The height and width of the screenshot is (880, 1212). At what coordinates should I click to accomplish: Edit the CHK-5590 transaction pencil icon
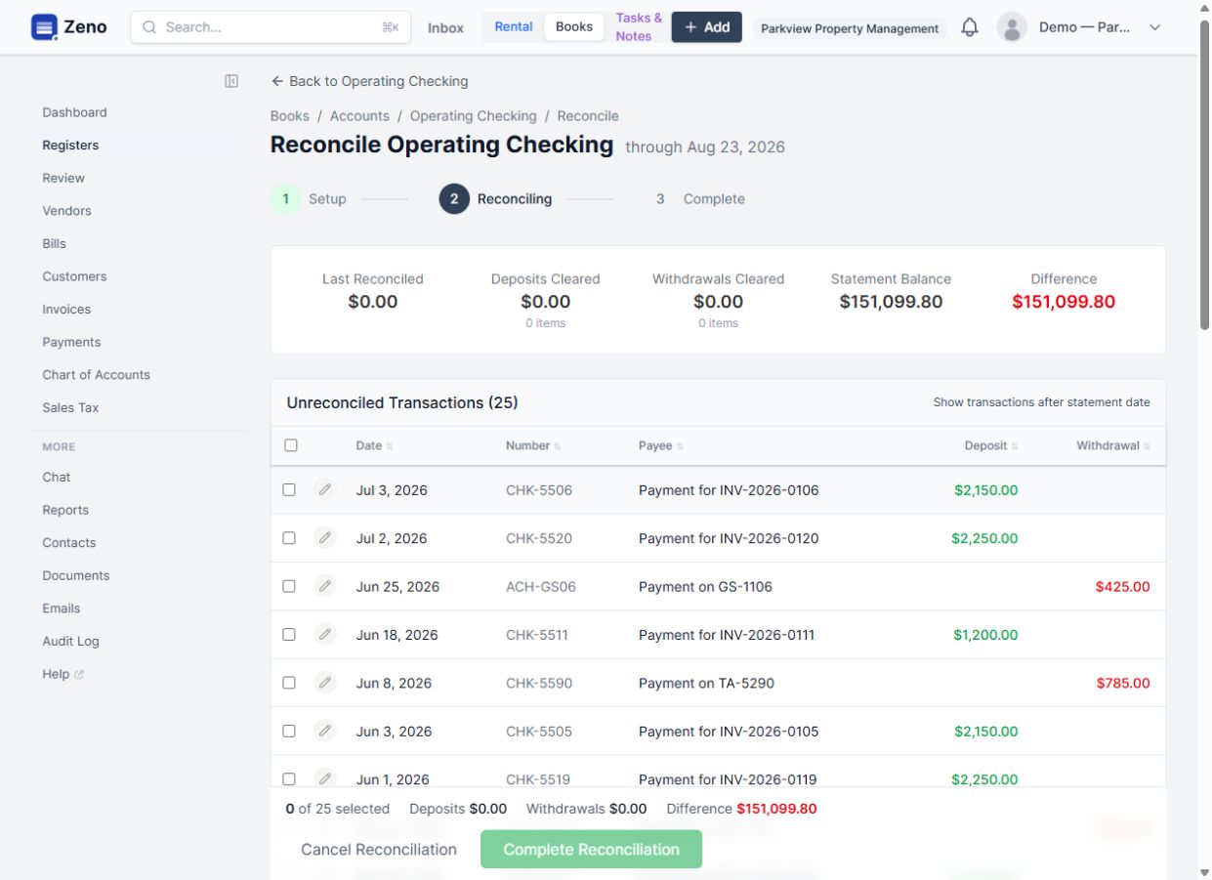click(325, 683)
